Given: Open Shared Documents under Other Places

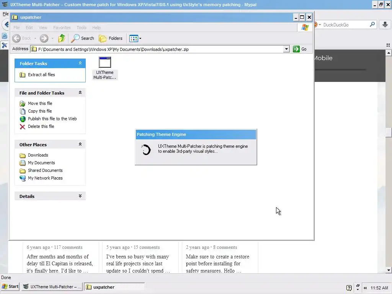Looking at the screenshot, I should [45, 170].
